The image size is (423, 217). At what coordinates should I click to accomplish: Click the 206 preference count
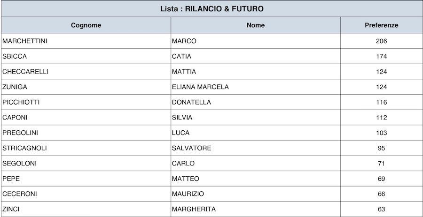[x=381, y=41]
